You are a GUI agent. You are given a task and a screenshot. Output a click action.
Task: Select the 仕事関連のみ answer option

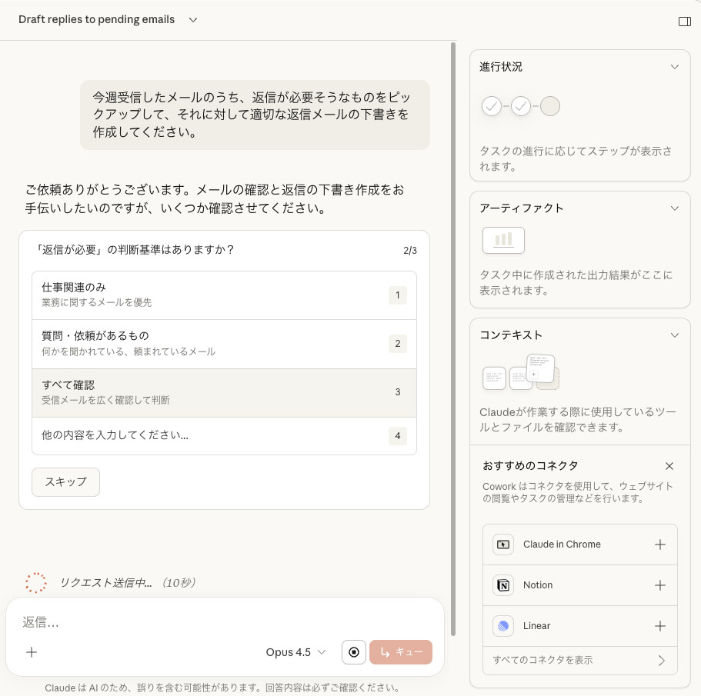[224, 295]
